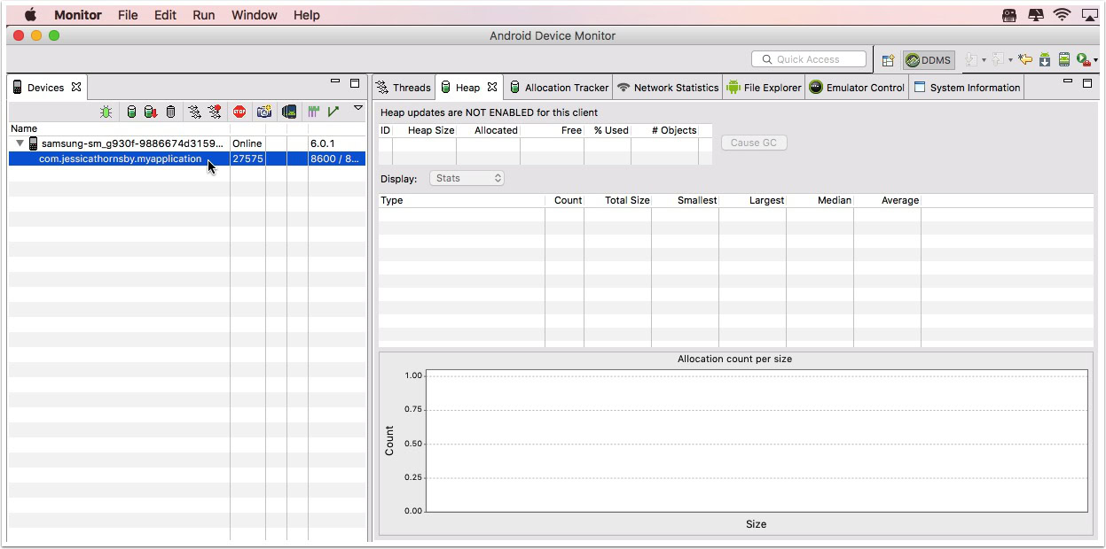Switch to the DDMS perspective button
Viewport: 1106px width, 549px height.
pos(928,59)
